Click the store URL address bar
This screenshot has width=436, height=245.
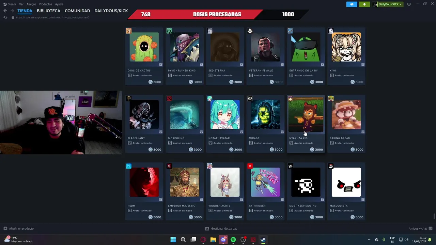(x=52, y=17)
